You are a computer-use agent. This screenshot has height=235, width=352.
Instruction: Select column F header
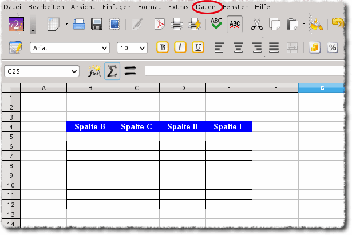point(275,88)
